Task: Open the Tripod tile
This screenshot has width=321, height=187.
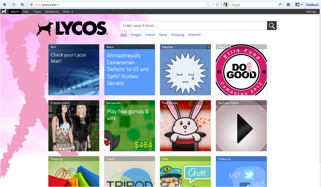Action: pyautogui.click(x=130, y=171)
